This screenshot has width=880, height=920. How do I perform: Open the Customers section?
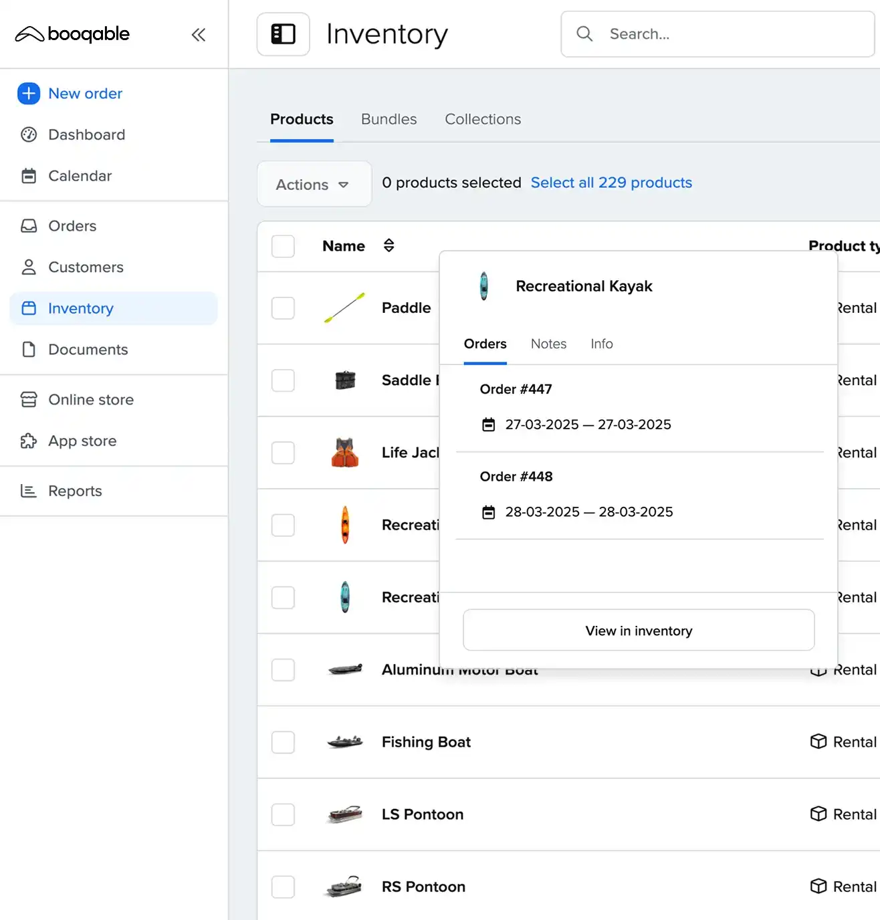86,267
